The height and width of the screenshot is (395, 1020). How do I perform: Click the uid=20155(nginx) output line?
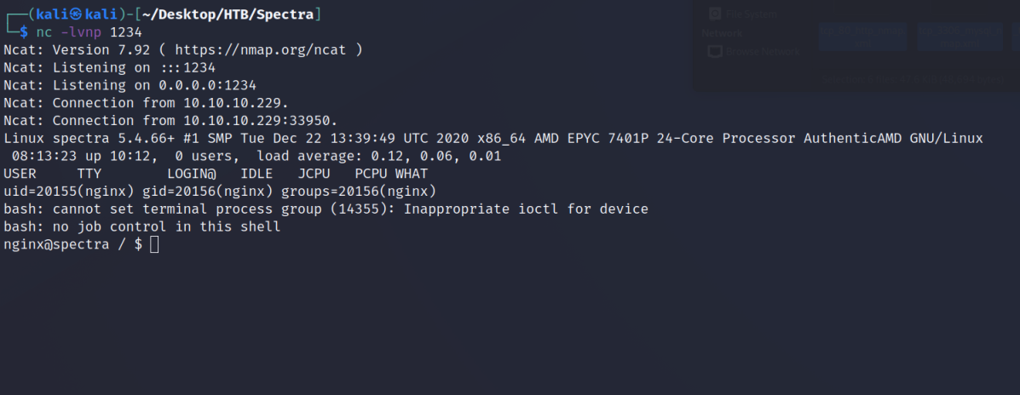click(220, 192)
